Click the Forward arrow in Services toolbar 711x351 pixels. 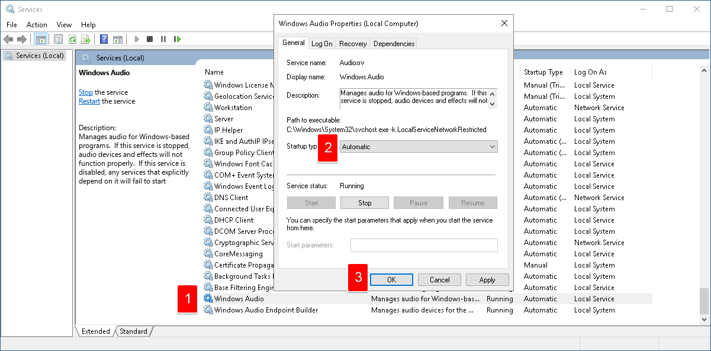coord(22,39)
